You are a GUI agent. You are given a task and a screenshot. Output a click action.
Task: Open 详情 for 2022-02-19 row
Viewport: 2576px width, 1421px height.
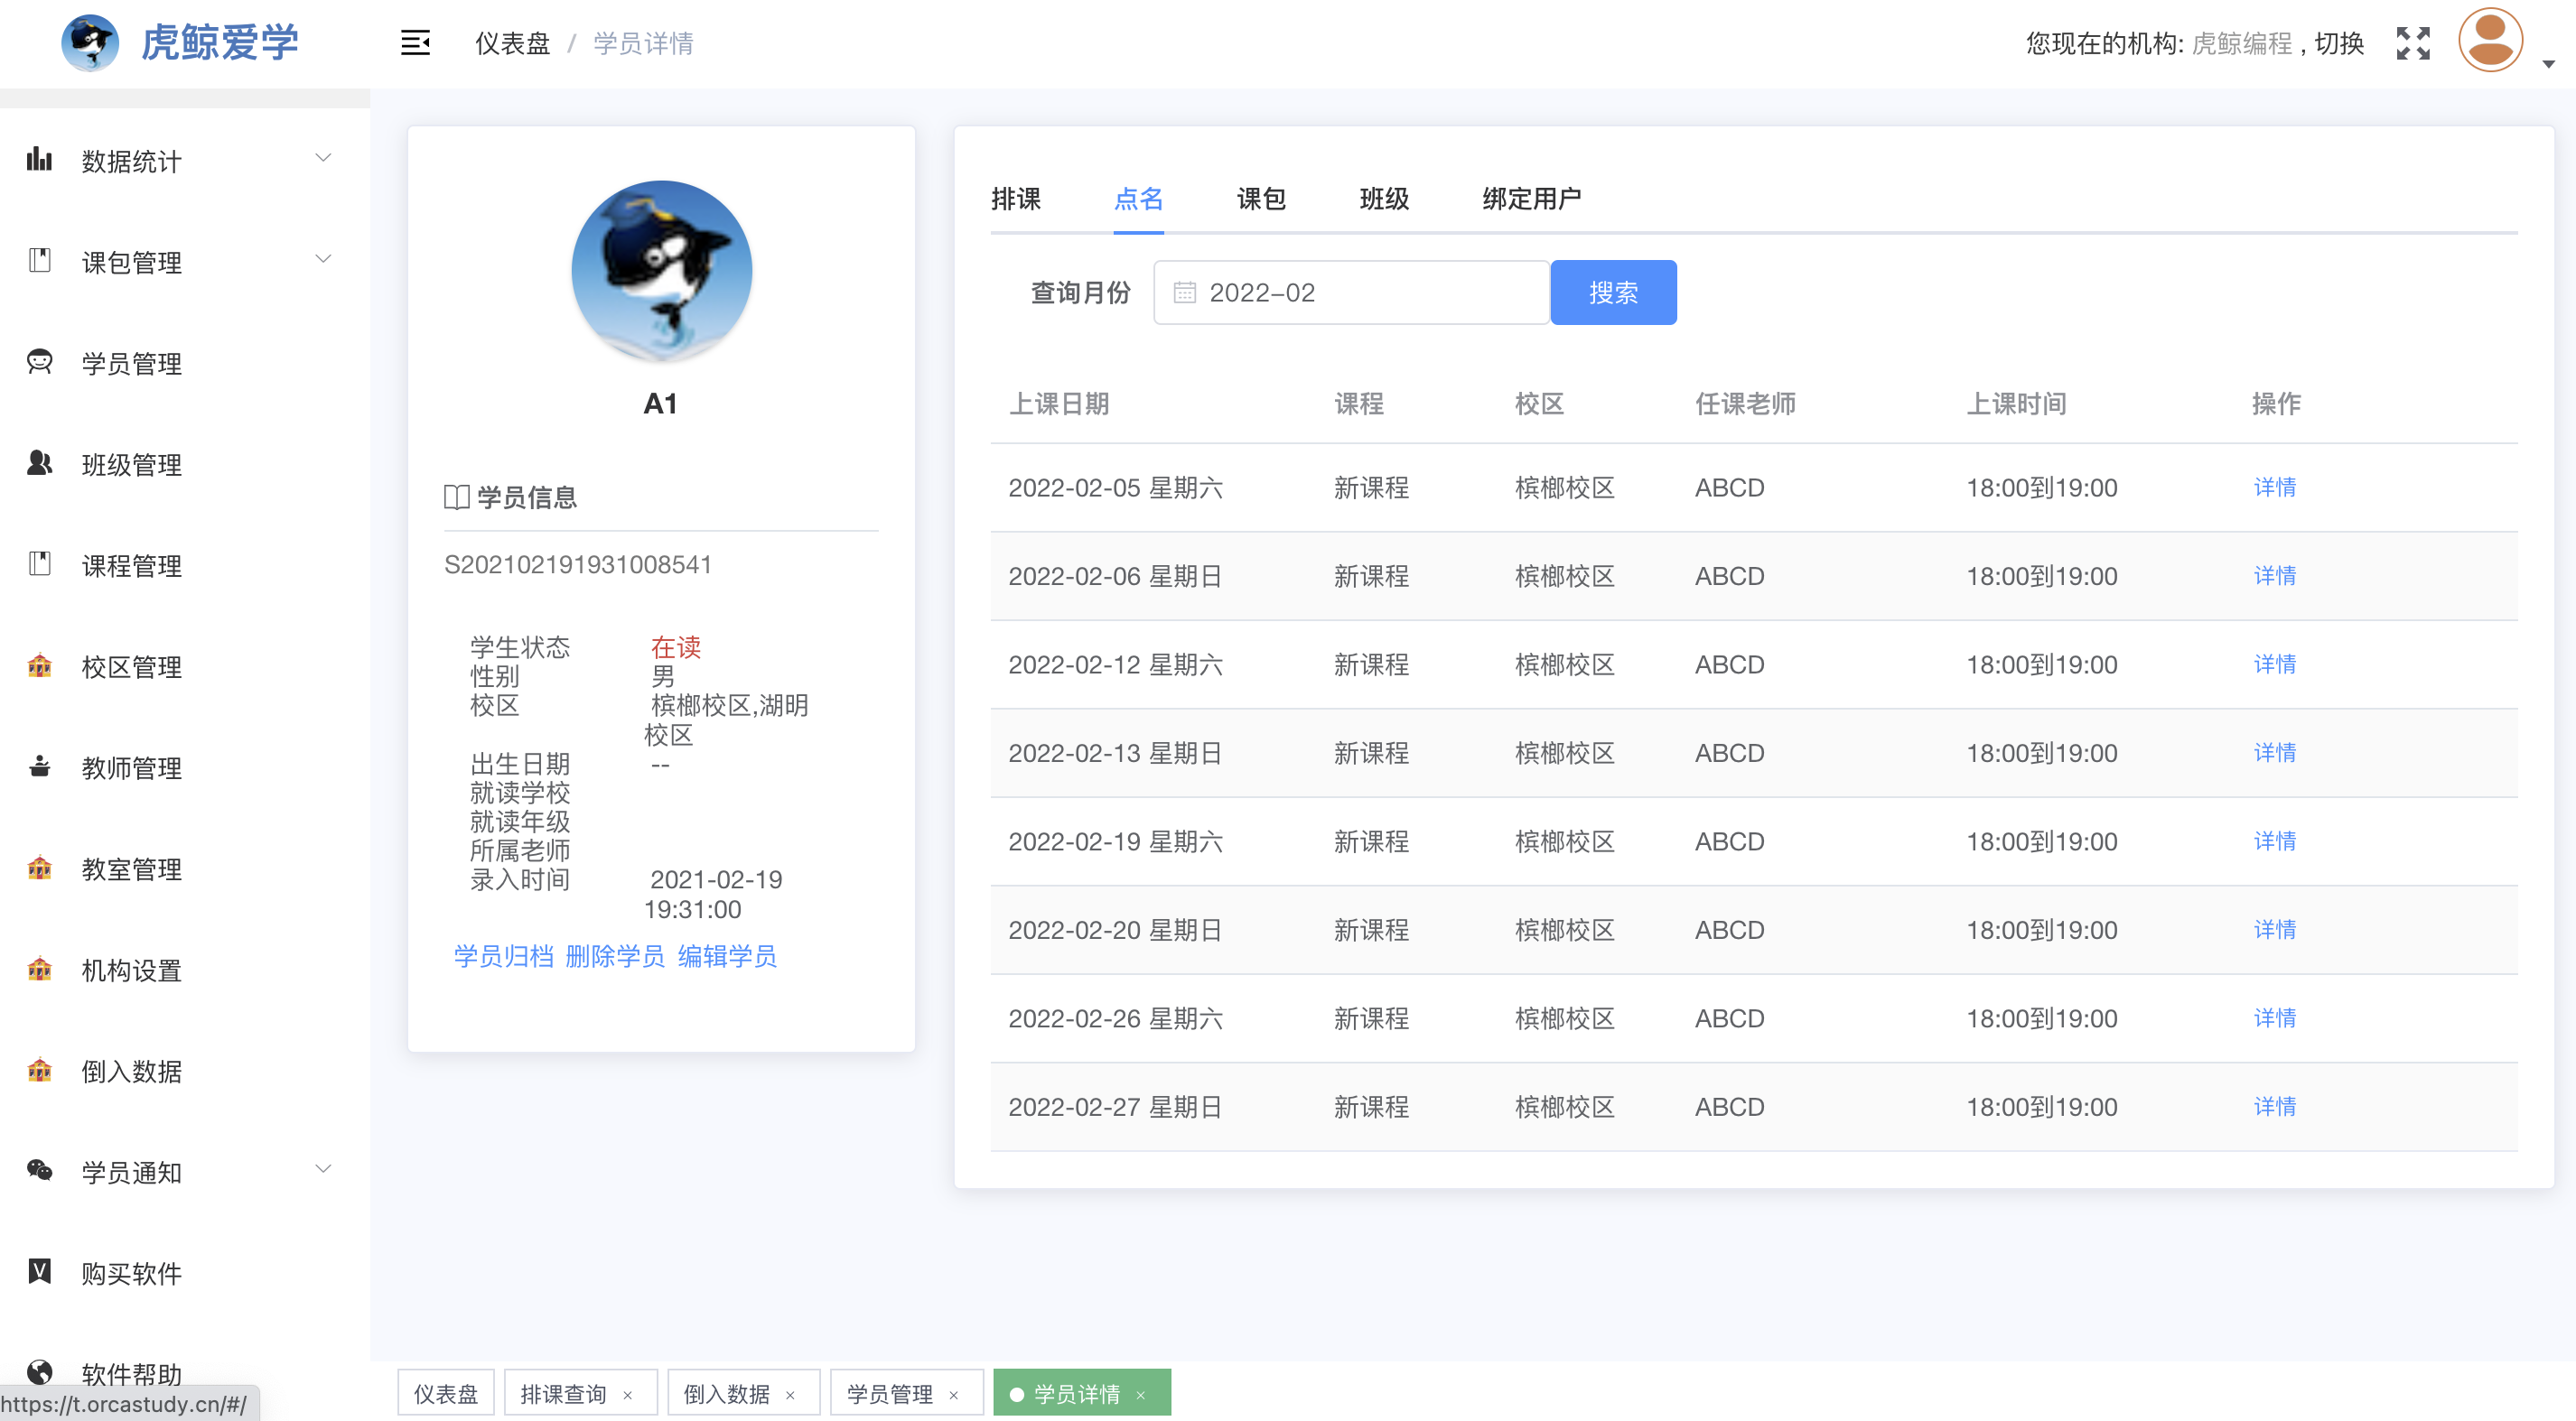(2274, 841)
